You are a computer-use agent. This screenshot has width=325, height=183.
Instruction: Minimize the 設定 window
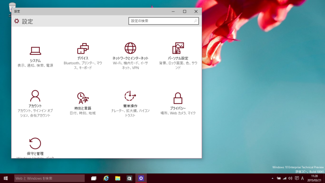click(x=173, y=11)
